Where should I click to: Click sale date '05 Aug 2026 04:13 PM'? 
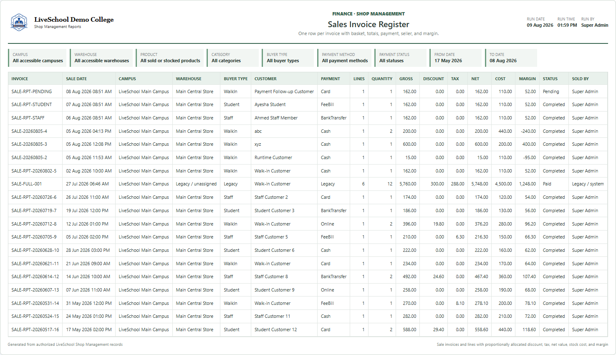coord(88,131)
